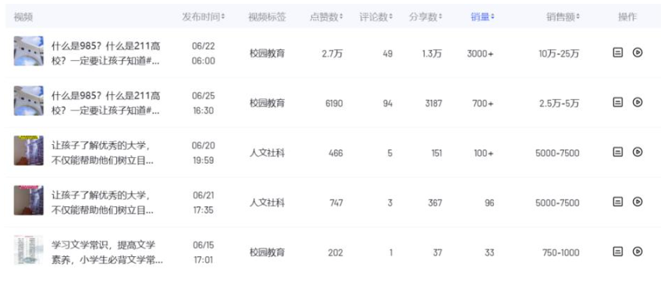661x282 pixels.
Task: Select publish time 06/22 06:00
Action: point(204,54)
